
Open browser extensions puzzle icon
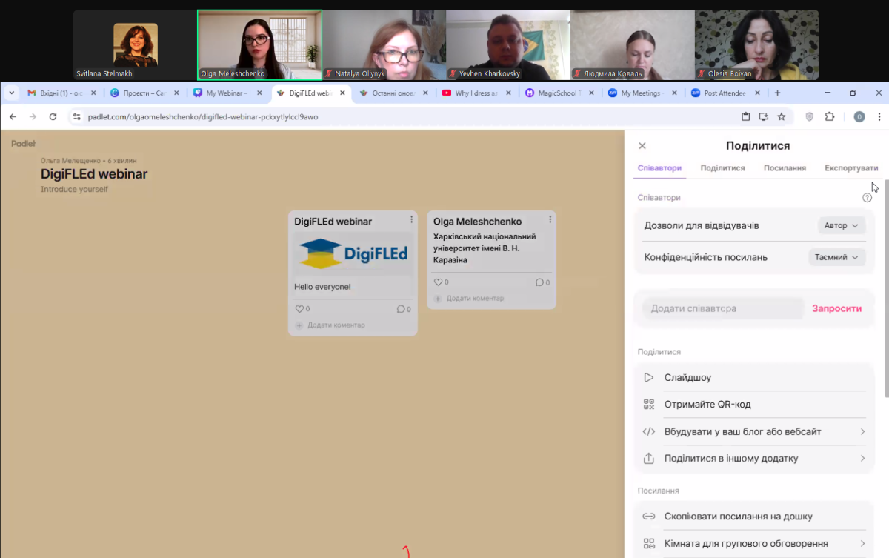click(x=829, y=116)
